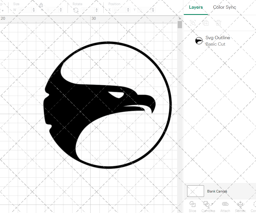Click the Delete icon in the Layers panel
256x213 pixels.
(218, 23)
